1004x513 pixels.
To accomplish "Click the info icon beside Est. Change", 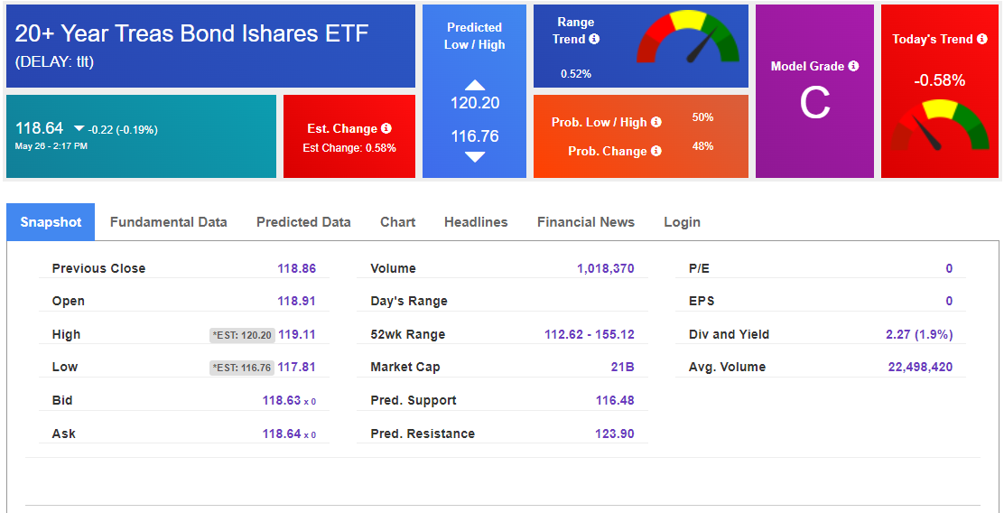I will pyautogui.click(x=386, y=128).
